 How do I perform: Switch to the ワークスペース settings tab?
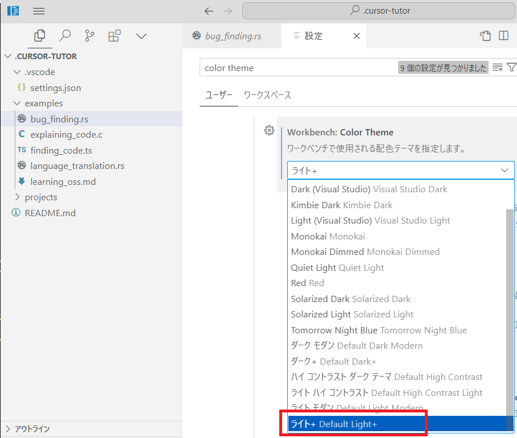(x=267, y=96)
